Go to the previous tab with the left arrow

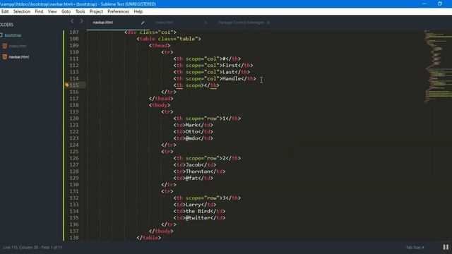coord(72,21)
